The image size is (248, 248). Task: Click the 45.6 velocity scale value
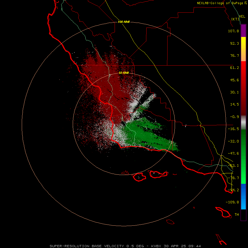234,80
